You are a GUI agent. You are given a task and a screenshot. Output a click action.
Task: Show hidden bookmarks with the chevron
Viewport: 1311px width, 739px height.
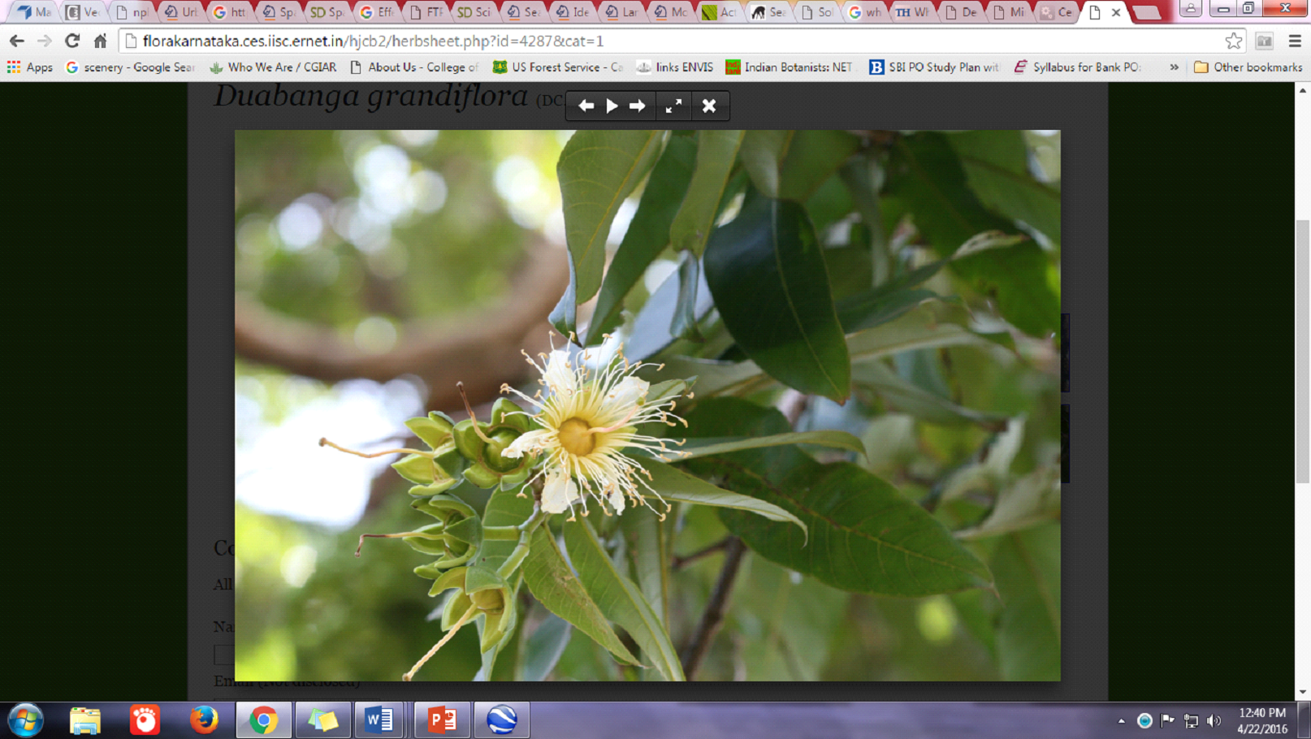tap(1174, 67)
